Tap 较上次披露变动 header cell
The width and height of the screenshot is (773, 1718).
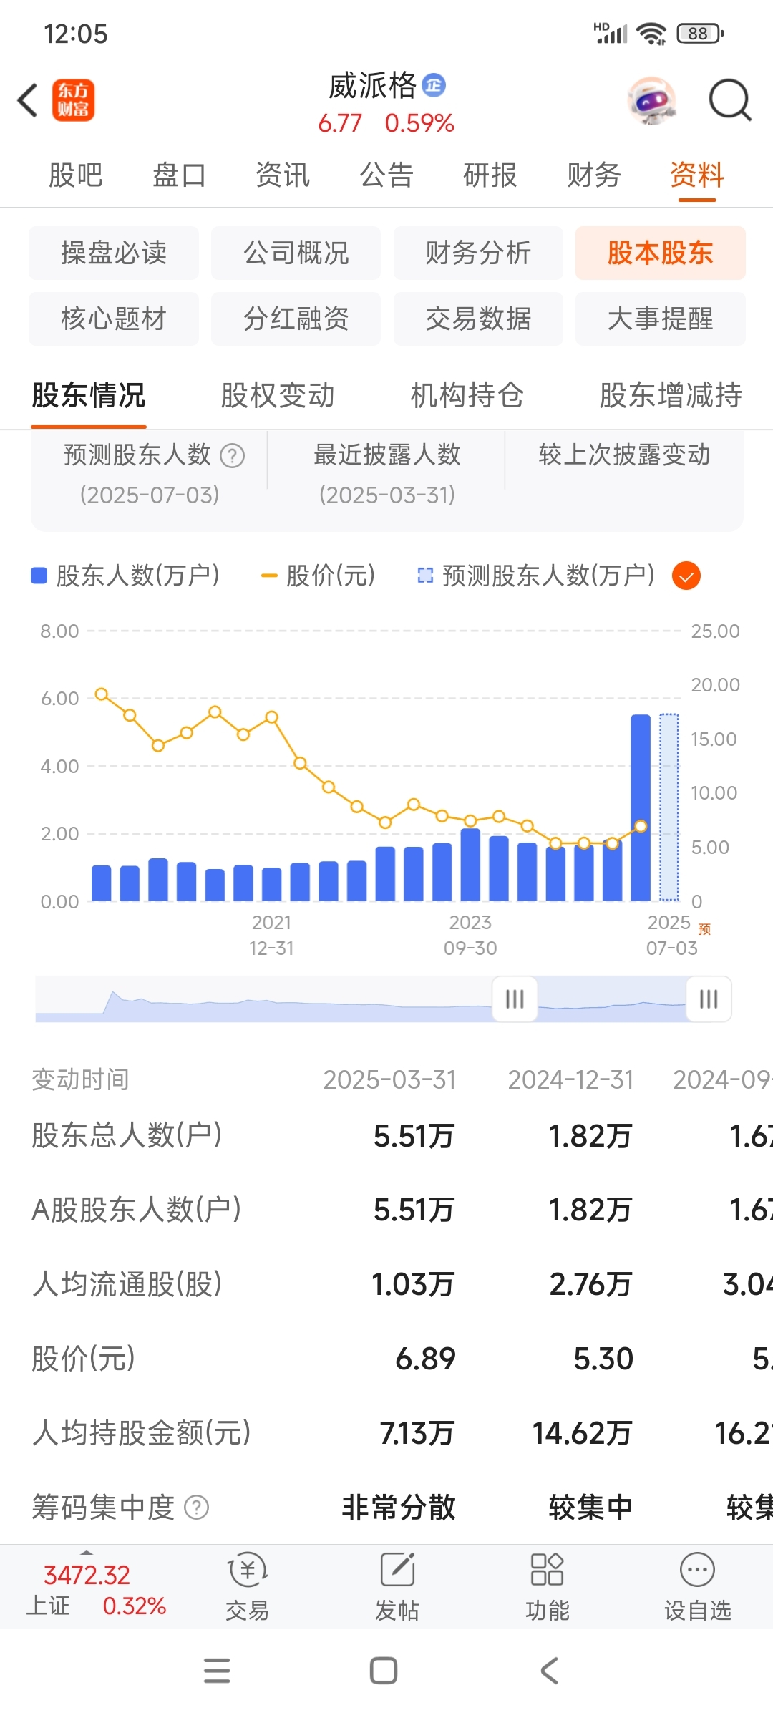click(624, 455)
